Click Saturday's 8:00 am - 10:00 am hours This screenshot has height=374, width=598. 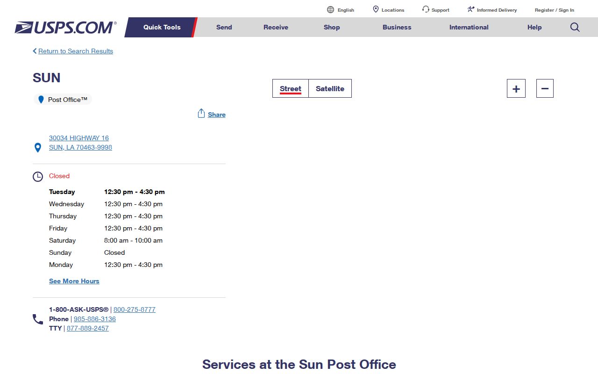(x=133, y=240)
